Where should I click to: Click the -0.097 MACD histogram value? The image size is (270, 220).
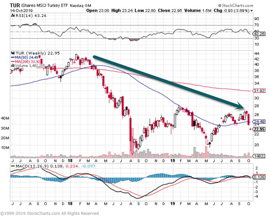coord(88,166)
